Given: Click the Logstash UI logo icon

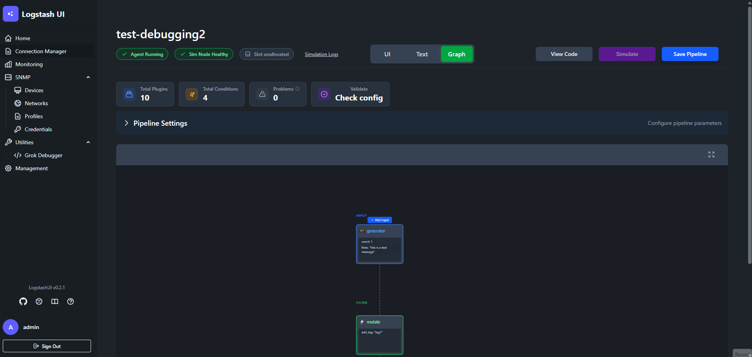Looking at the screenshot, I should click(11, 14).
